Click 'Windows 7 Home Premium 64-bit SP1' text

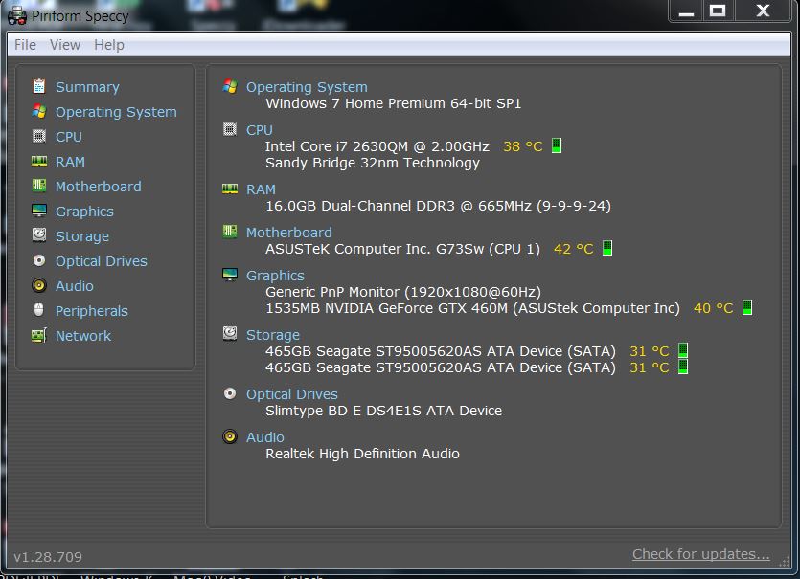(x=394, y=103)
